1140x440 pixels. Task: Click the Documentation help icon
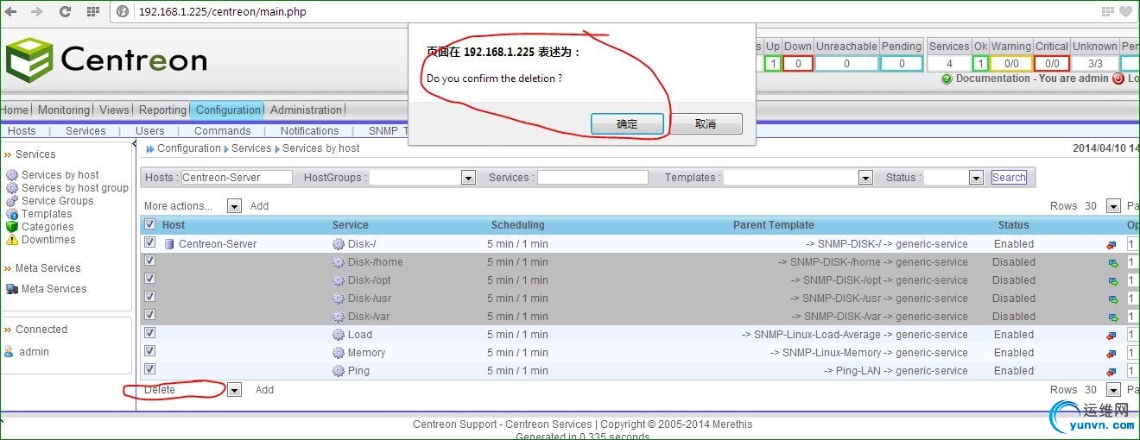(947, 79)
